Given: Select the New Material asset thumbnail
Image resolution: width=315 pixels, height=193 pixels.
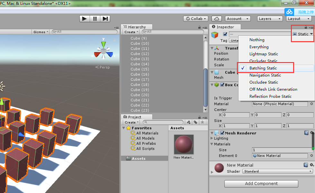Looking at the screenshot, I should [184, 144].
